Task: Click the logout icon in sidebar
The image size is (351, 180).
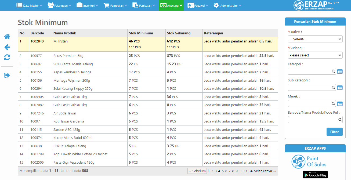Action: [x=7, y=75]
